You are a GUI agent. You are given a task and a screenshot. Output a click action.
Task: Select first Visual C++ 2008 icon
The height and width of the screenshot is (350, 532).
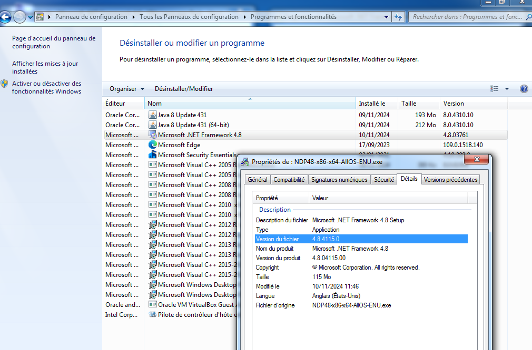click(153, 185)
